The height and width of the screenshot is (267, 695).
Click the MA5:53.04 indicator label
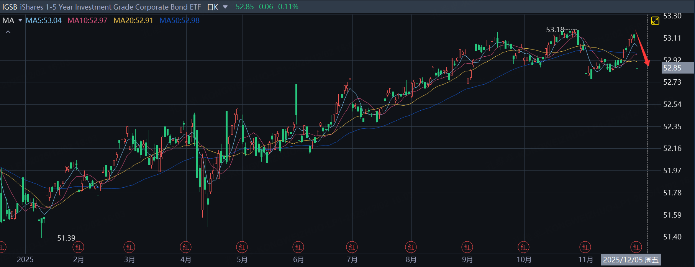pyautogui.click(x=44, y=20)
